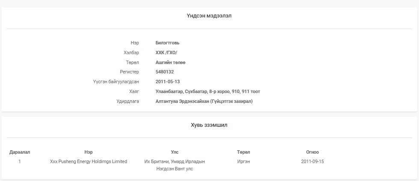
Task: Click the Удирдлага field label
Action: [x=128, y=101]
